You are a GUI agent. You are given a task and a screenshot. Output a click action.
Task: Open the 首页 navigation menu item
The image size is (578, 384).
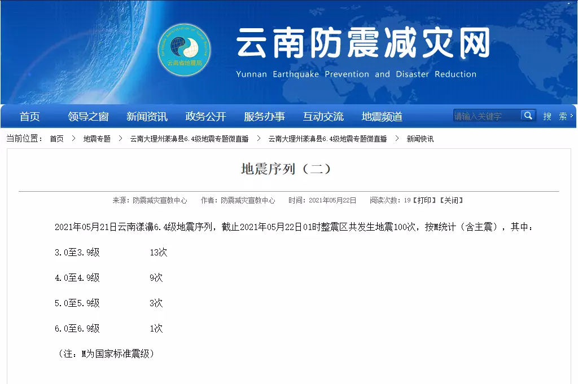30,117
